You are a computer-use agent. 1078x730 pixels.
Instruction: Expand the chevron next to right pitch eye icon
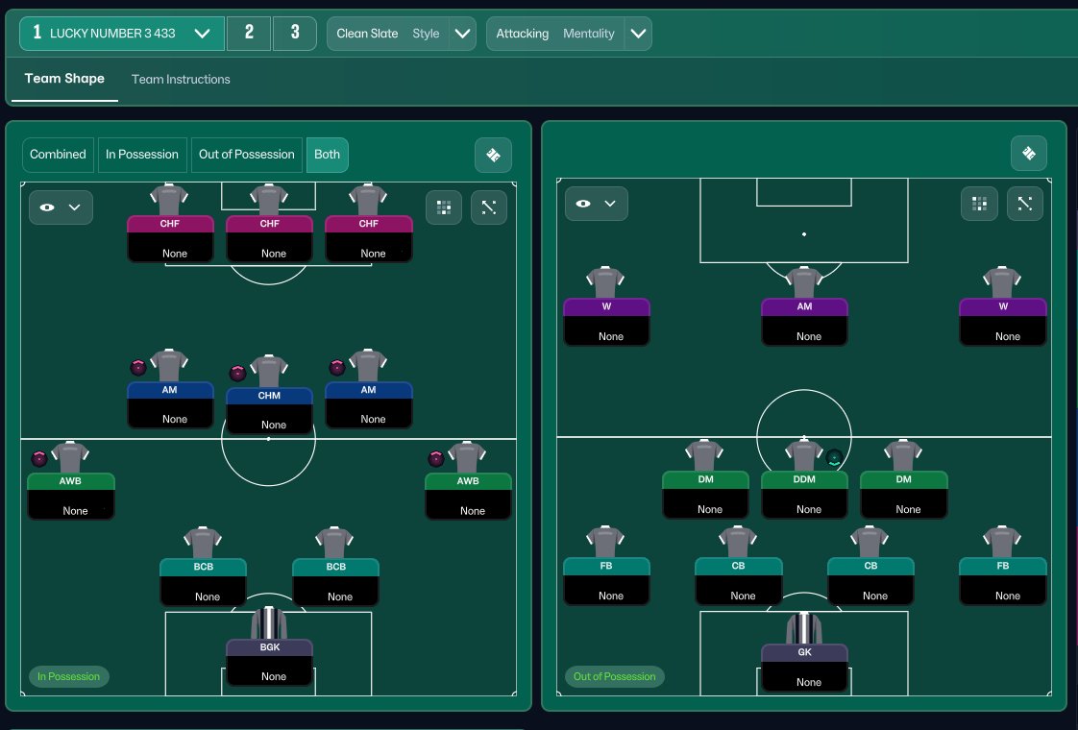[x=610, y=204]
